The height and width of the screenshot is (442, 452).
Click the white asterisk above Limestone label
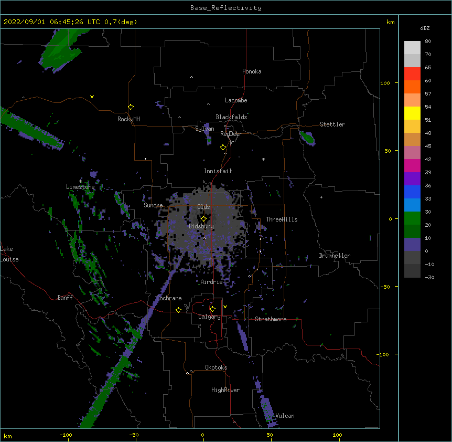click(81, 181)
